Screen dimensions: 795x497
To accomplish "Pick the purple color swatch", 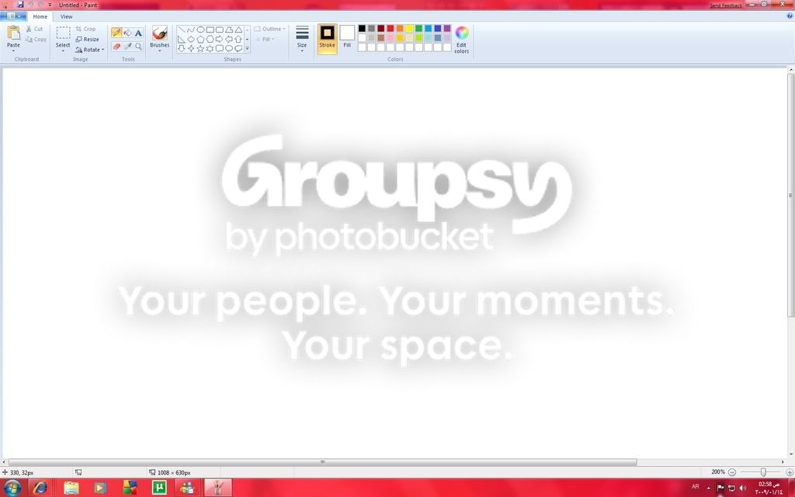I will click(447, 29).
